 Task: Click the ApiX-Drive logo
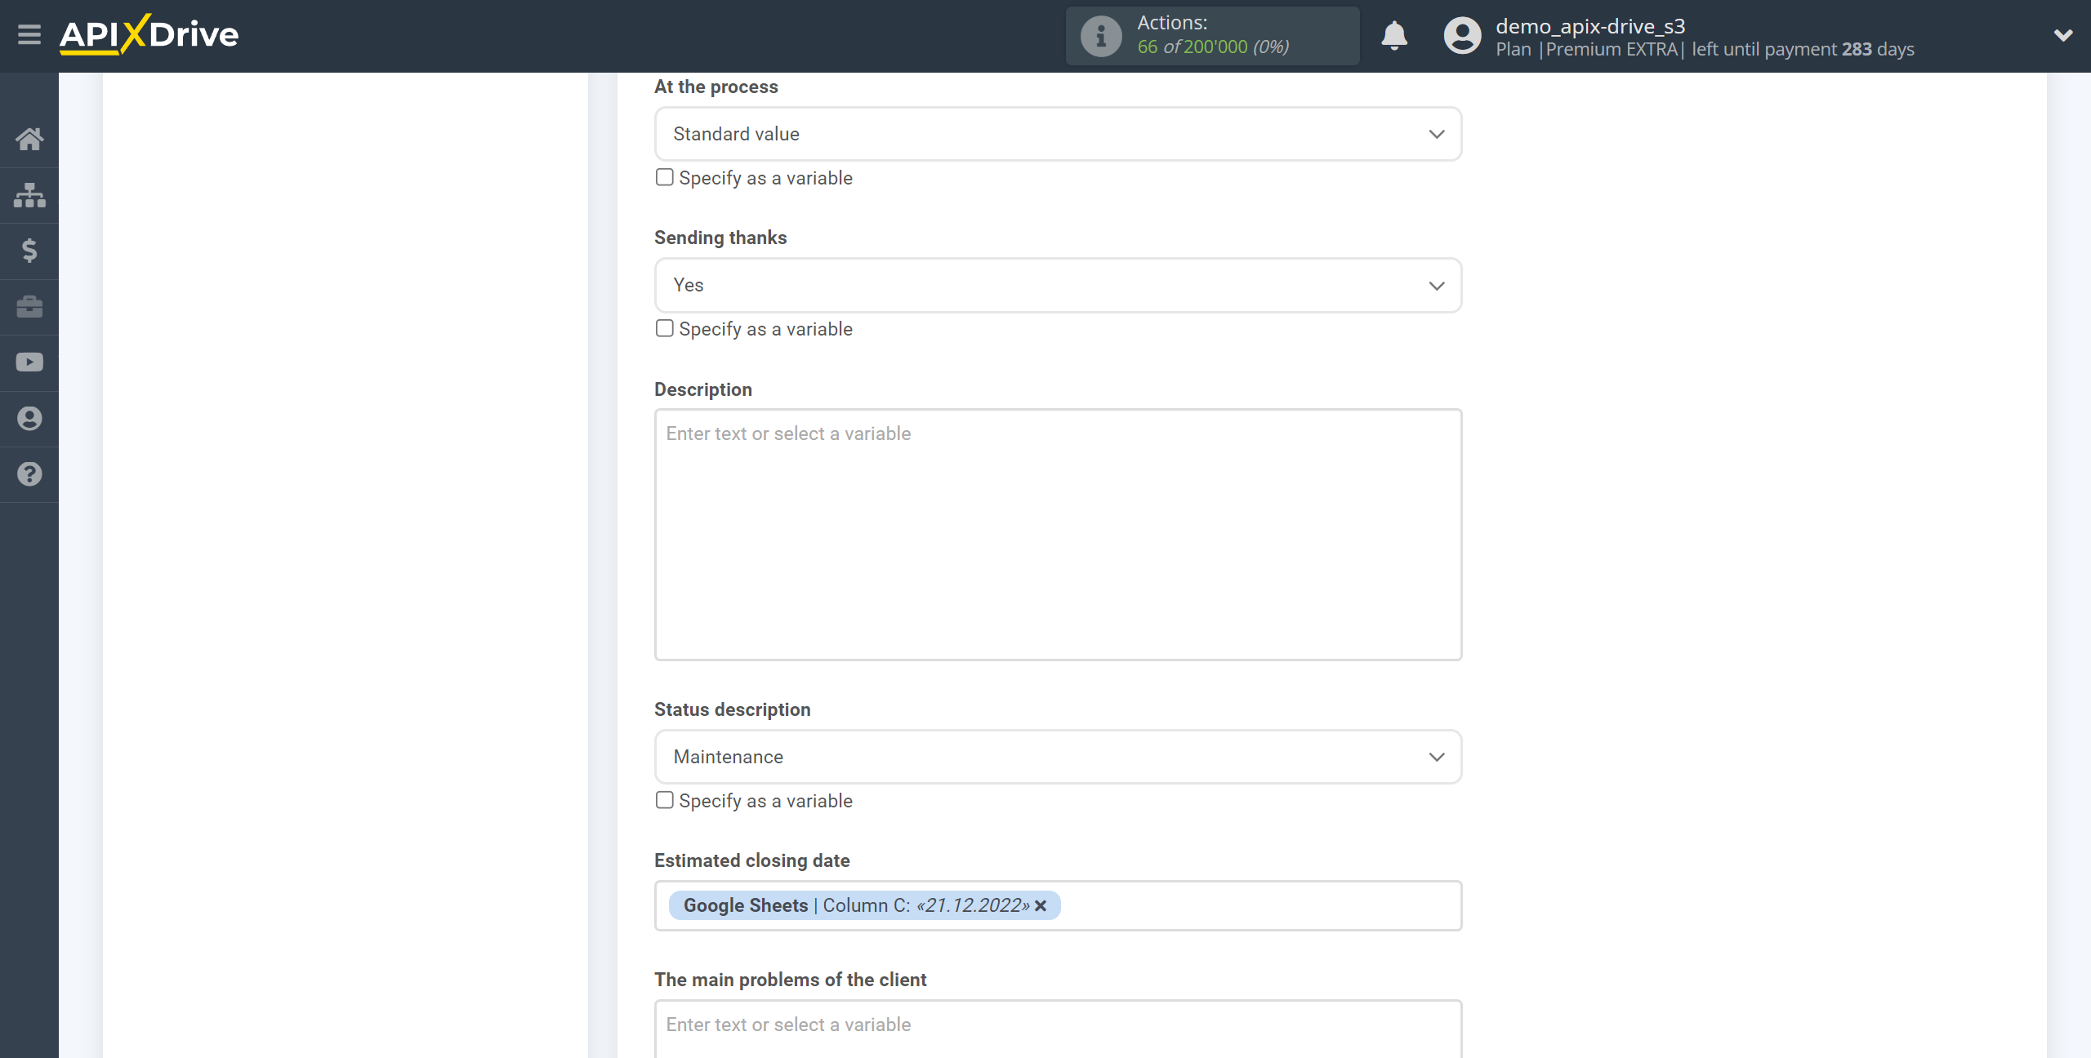click(x=149, y=35)
